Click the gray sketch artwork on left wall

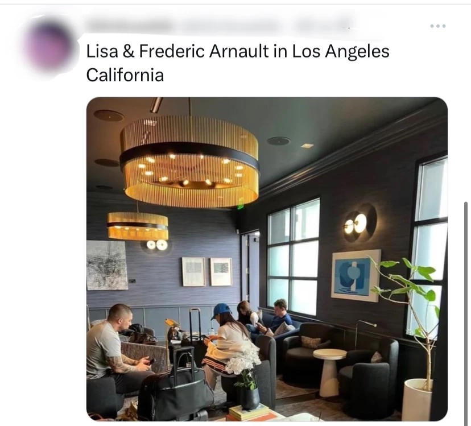[x=107, y=265]
